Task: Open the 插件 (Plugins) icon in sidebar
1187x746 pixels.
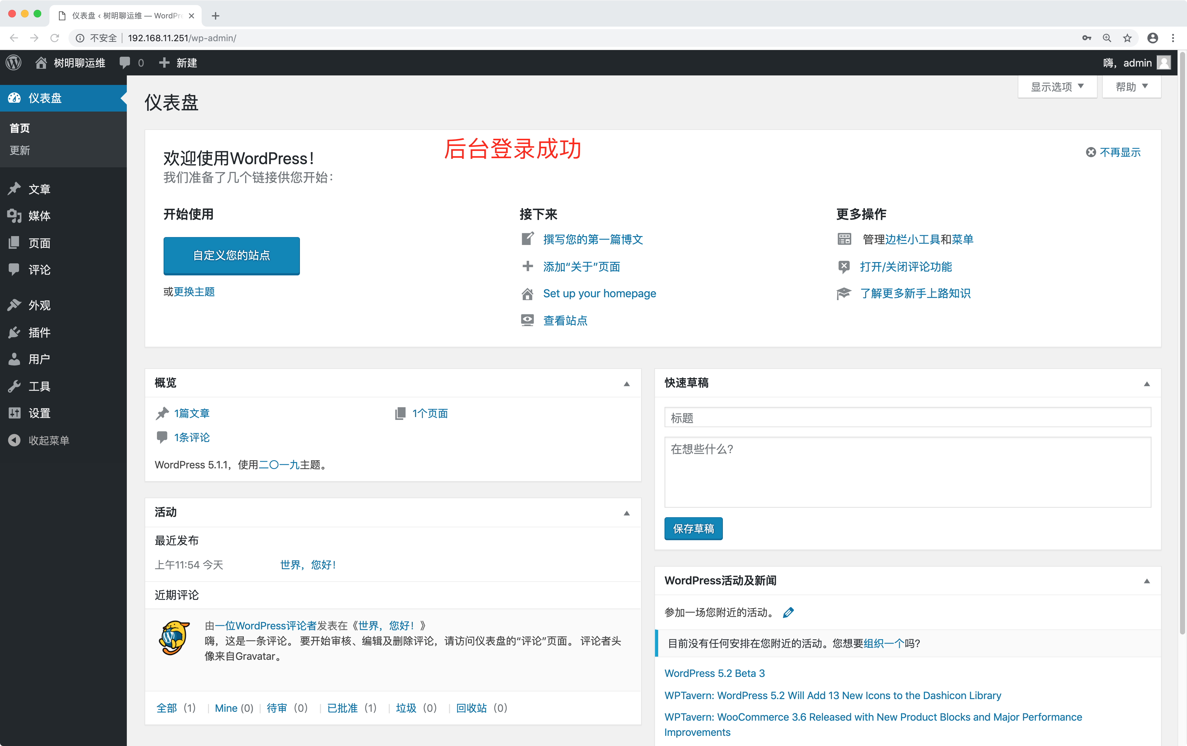Action: (x=15, y=333)
